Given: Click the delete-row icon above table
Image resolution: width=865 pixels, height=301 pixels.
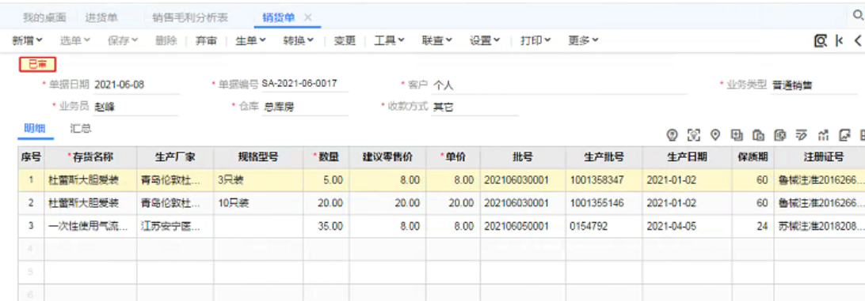Looking at the screenshot, I should [x=780, y=134].
